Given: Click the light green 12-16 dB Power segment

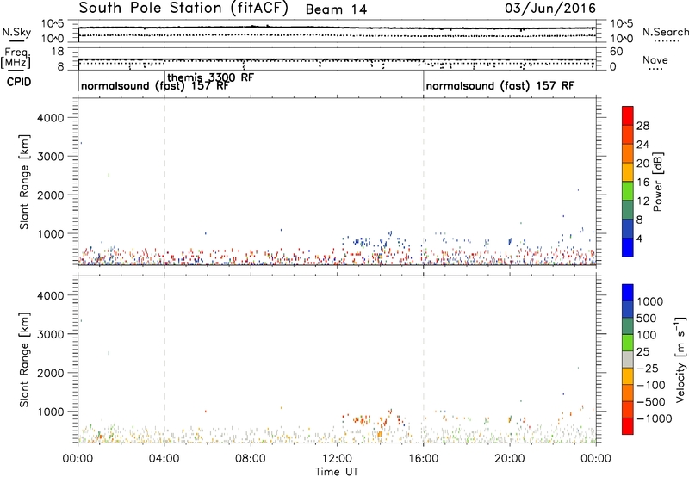Looking at the screenshot, I should (x=628, y=190).
